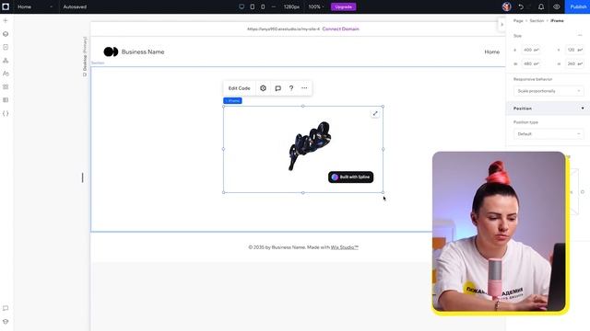Click the Built with Spline badge
Viewport: 590px width, 331px height.
tap(350, 177)
